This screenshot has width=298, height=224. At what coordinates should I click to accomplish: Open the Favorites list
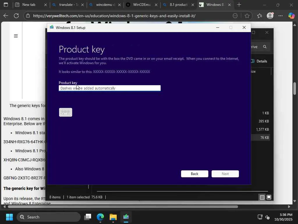pos(260,16)
